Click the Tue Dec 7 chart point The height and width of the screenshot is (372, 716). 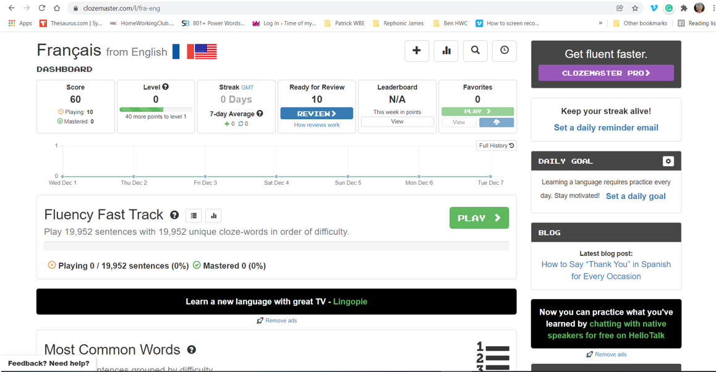click(x=490, y=176)
